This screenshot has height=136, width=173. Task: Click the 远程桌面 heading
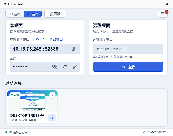coord(102,26)
